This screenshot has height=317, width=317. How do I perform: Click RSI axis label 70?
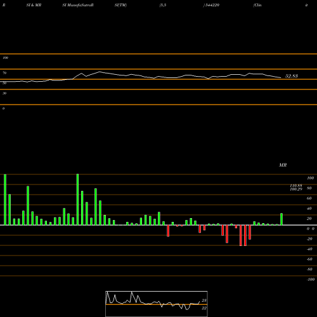click(4, 73)
